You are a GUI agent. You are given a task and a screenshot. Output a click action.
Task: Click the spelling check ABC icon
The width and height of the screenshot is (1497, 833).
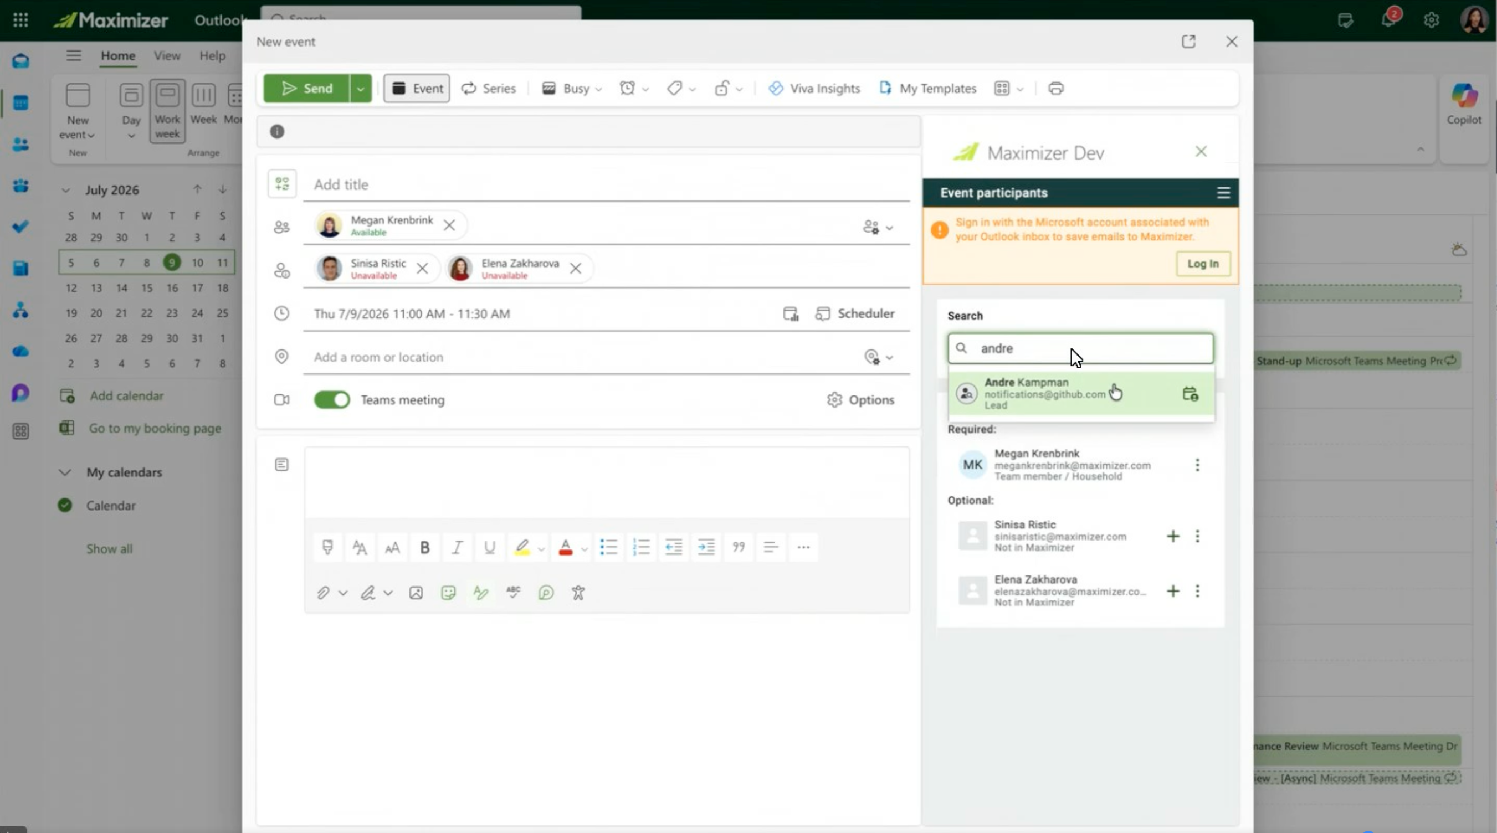click(513, 593)
